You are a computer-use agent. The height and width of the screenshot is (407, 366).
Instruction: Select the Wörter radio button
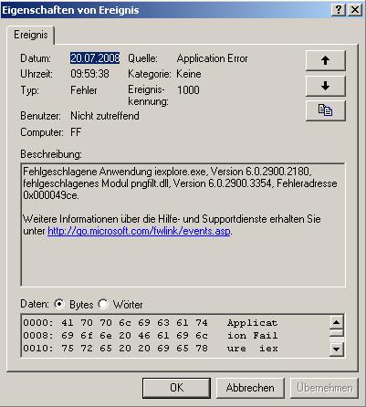coord(103,304)
